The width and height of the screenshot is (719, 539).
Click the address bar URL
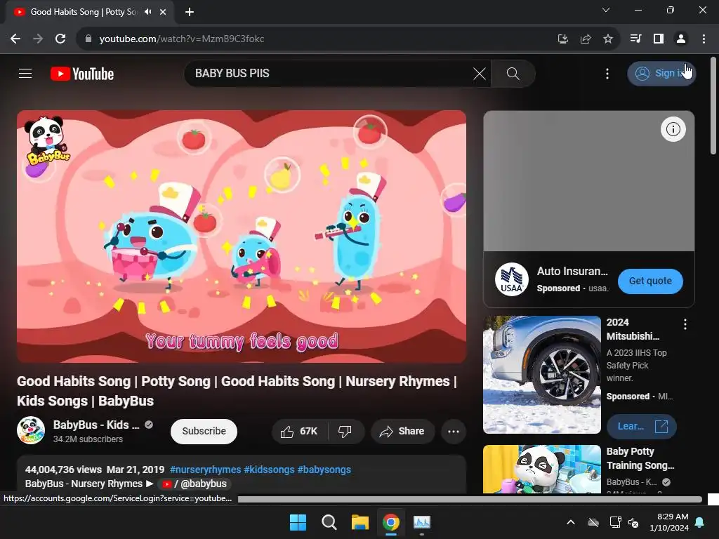(x=182, y=39)
